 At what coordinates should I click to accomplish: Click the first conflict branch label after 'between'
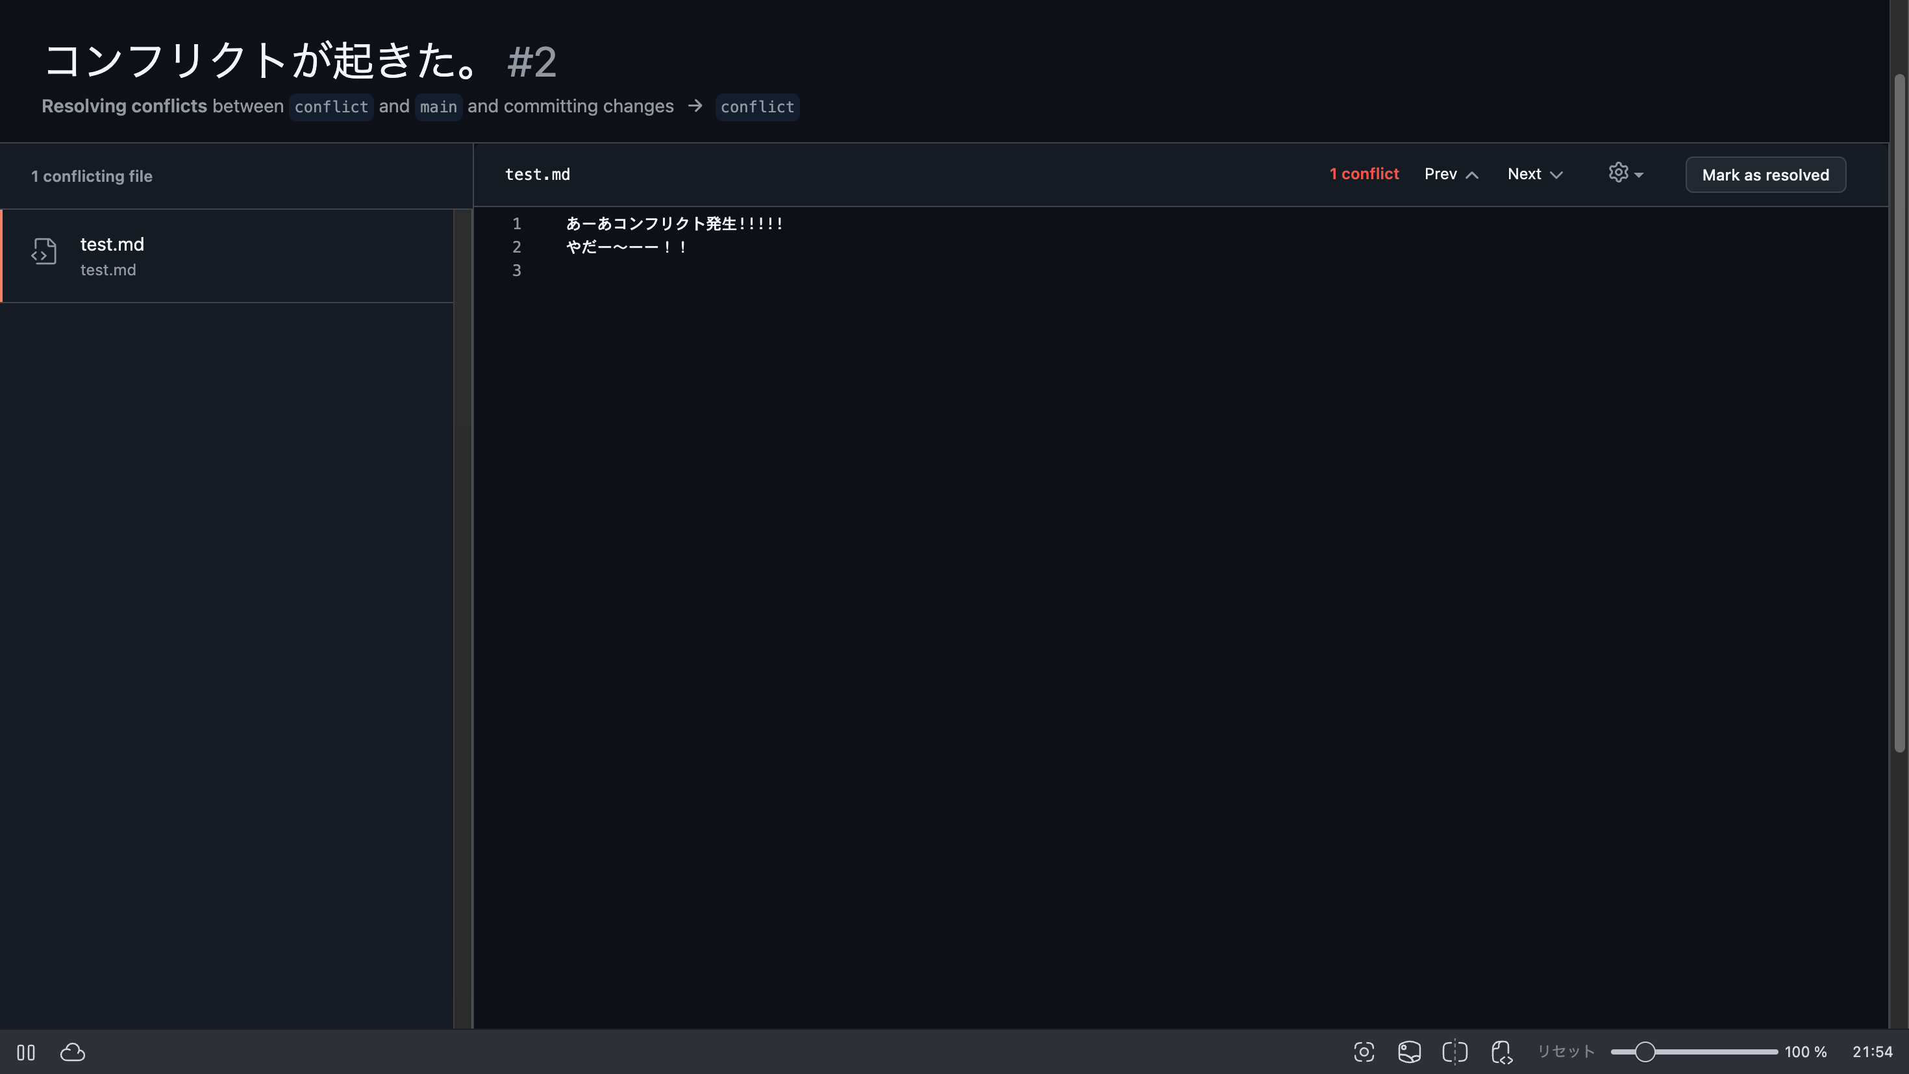pyautogui.click(x=331, y=106)
